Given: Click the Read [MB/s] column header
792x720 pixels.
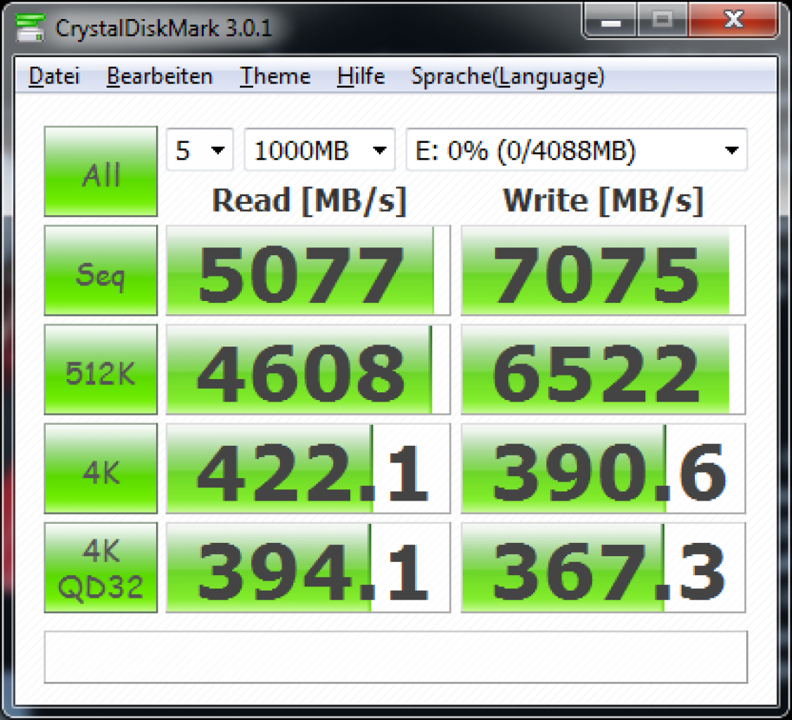Looking at the screenshot, I should click(x=309, y=201).
